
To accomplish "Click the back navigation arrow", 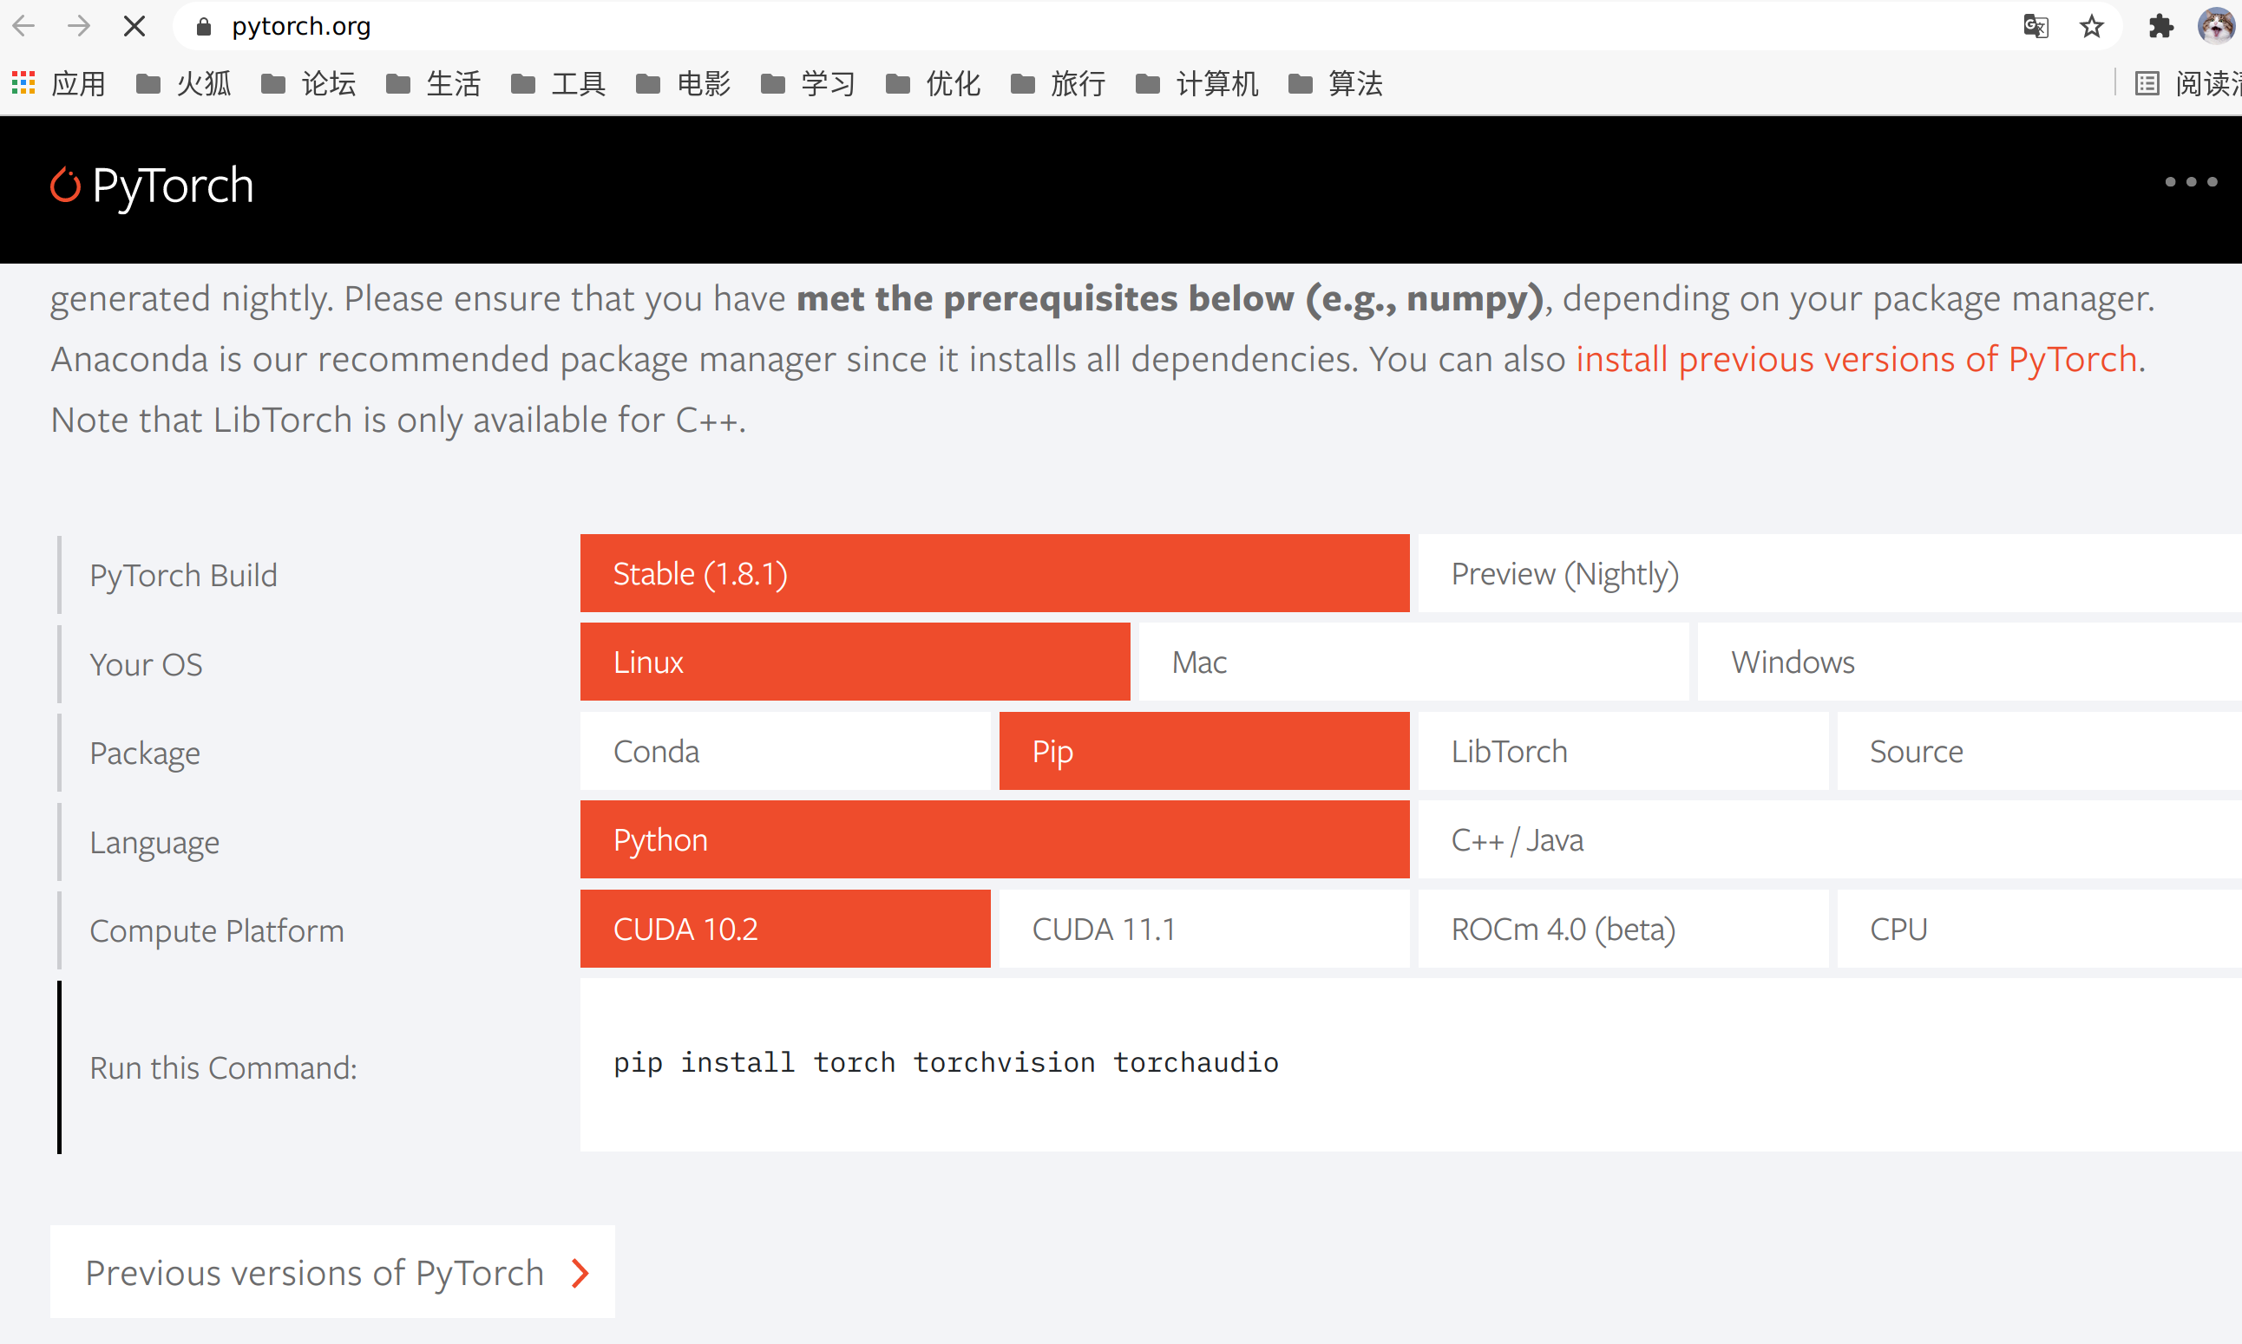I will [24, 26].
